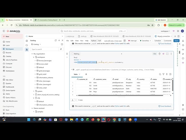Open File Explorer in Windows taskbar
The image size is (186, 140).
click(x=71, y=120)
